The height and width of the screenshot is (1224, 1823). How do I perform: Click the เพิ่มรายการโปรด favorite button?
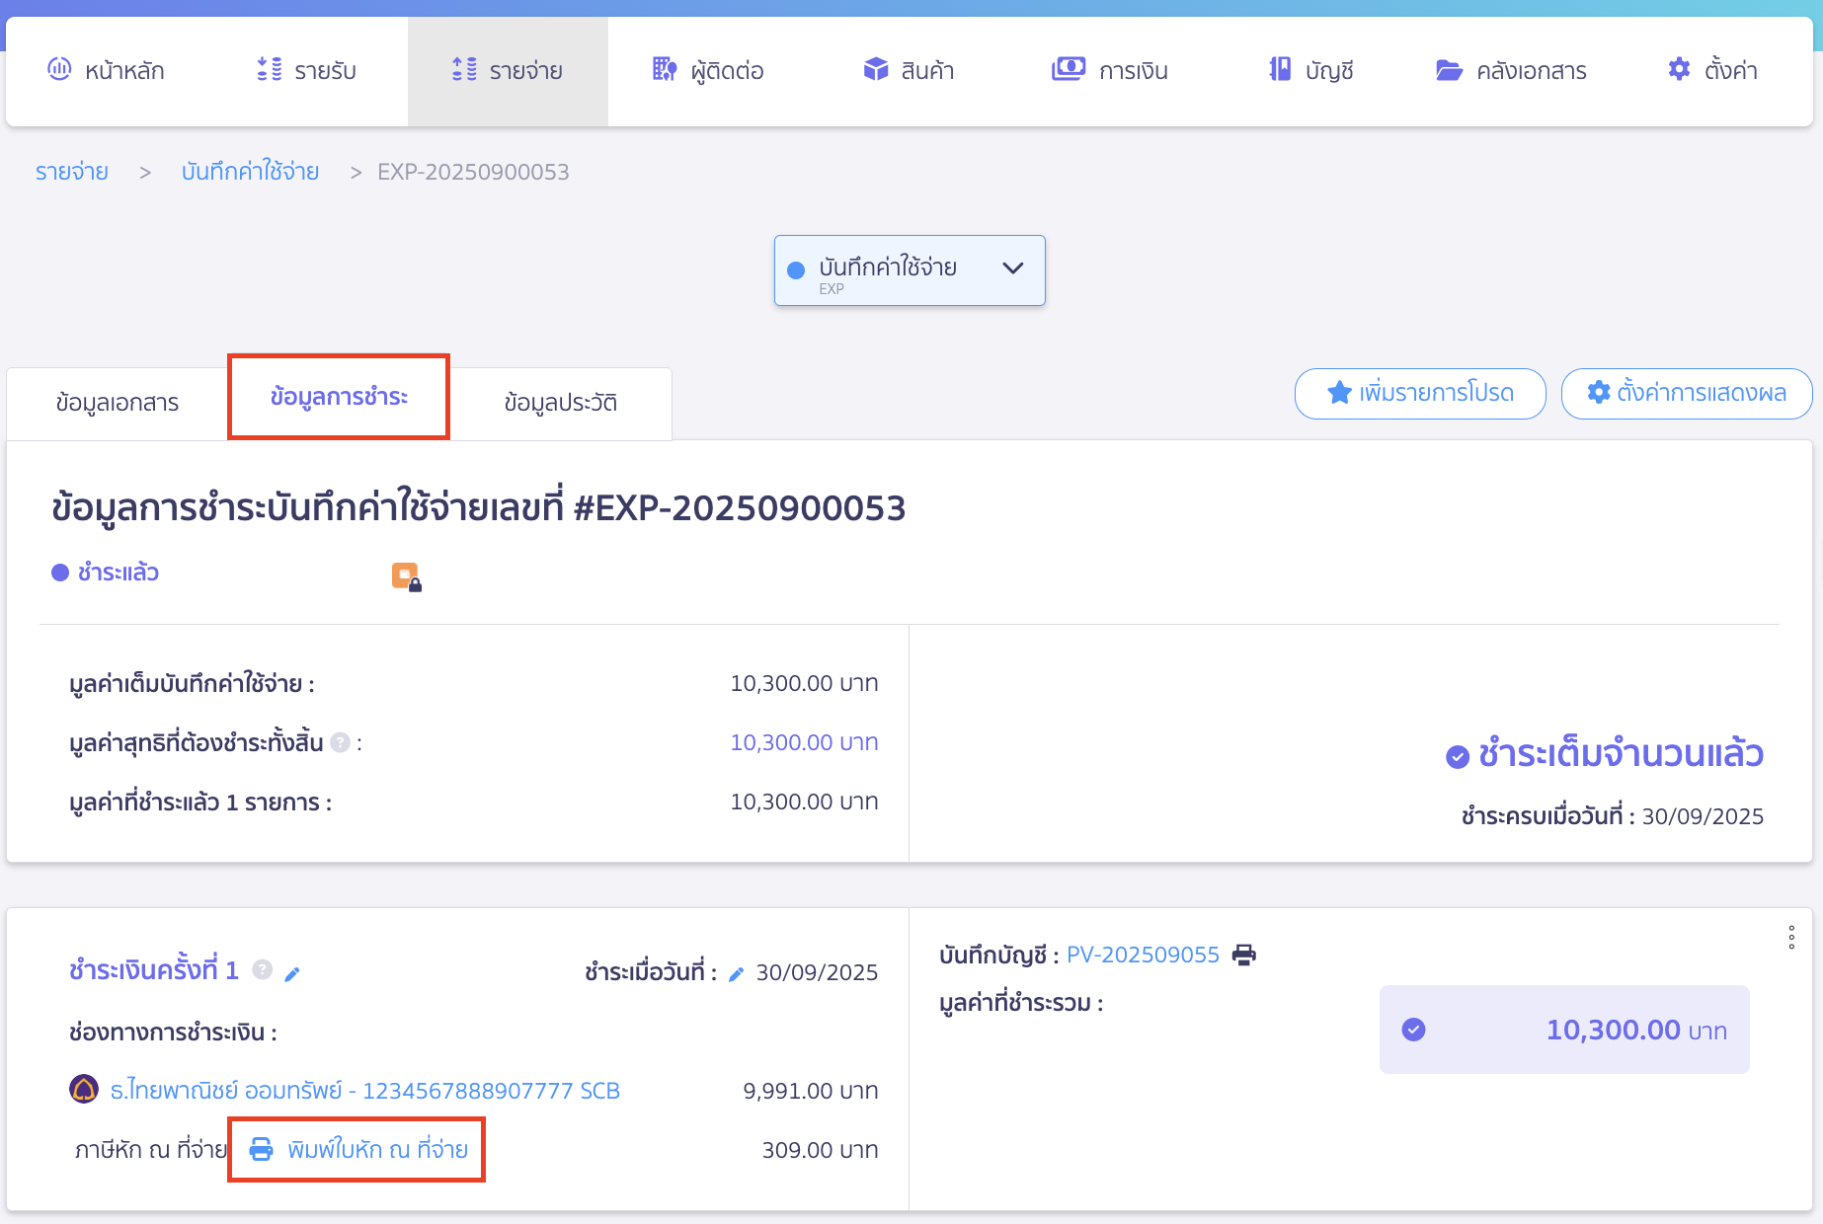point(1420,393)
